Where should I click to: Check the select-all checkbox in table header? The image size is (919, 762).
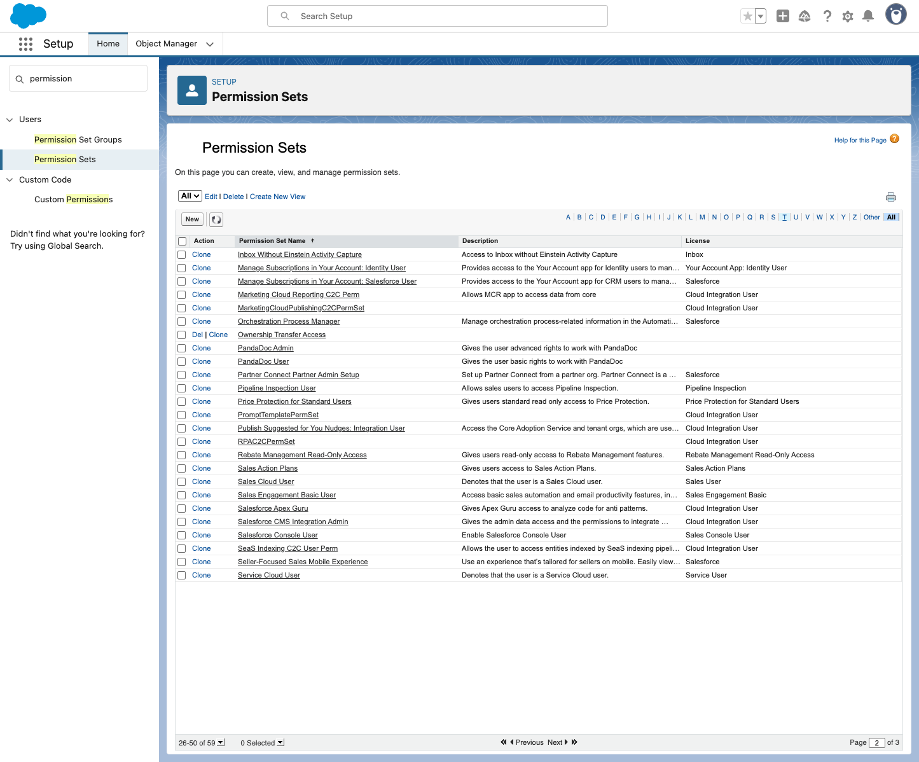tap(183, 241)
